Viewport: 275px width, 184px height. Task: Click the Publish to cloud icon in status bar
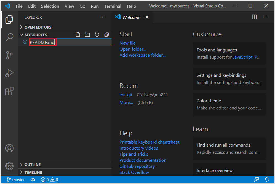[x=33, y=180]
